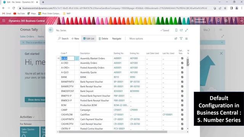The height and width of the screenshot is (137, 244).
Task: Open the settings gear icon
Action: (226, 21)
